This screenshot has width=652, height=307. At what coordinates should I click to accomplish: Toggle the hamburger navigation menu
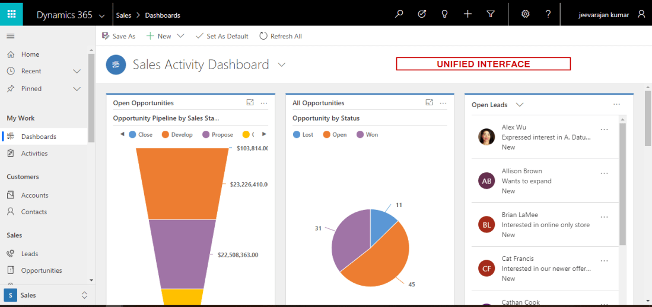(x=10, y=36)
